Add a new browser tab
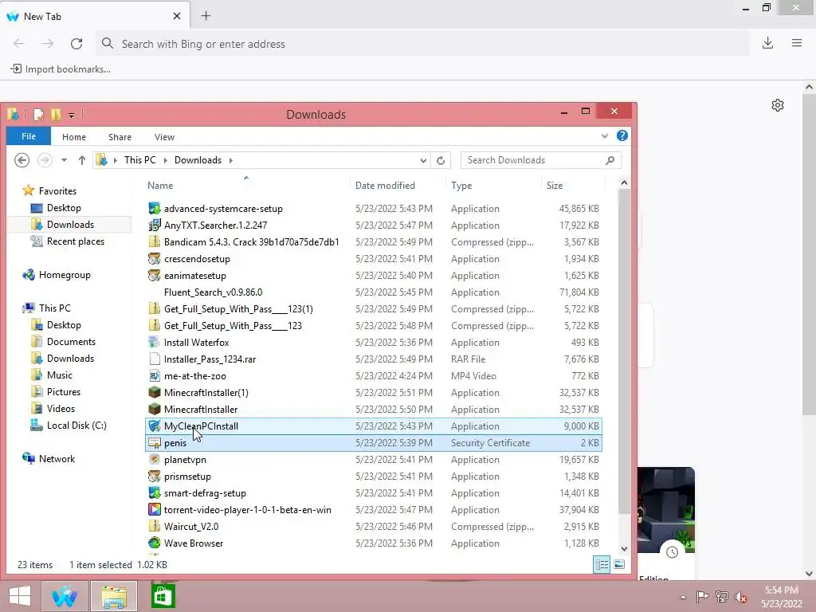Screen dimensions: 816x612 tap(206, 16)
